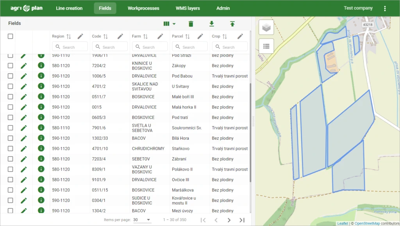
Task: Toggle the select-all checkbox in the table header
Action: 10,36
